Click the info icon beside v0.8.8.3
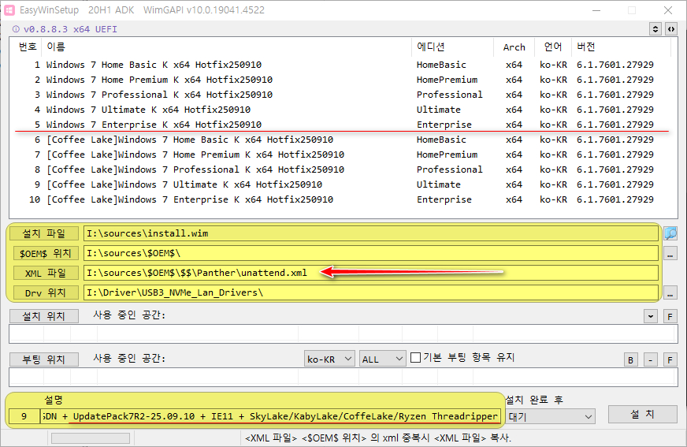Screen dimensions: 687x447 [x=16, y=29]
